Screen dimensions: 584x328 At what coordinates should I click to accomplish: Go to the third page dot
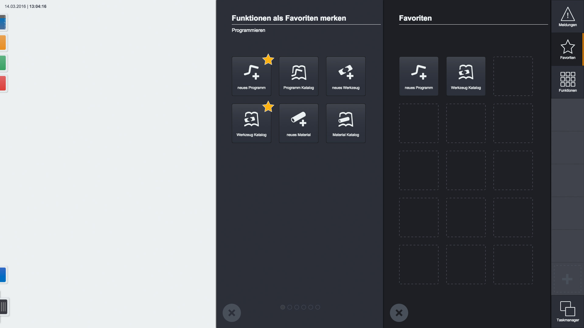click(297, 307)
